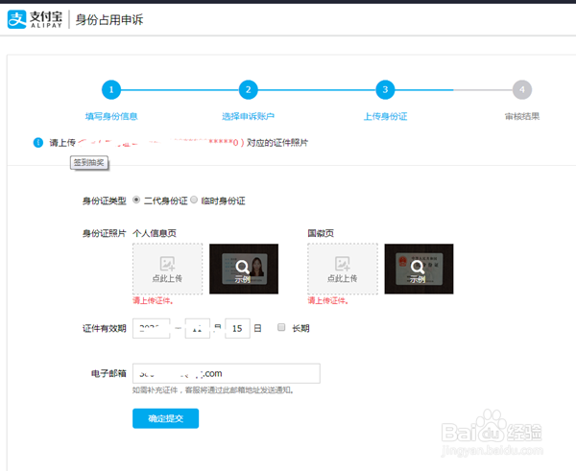Image resolution: width=576 pixels, height=471 pixels.
Task: Click the 填写身份信息 step label
Action: pyautogui.click(x=111, y=116)
